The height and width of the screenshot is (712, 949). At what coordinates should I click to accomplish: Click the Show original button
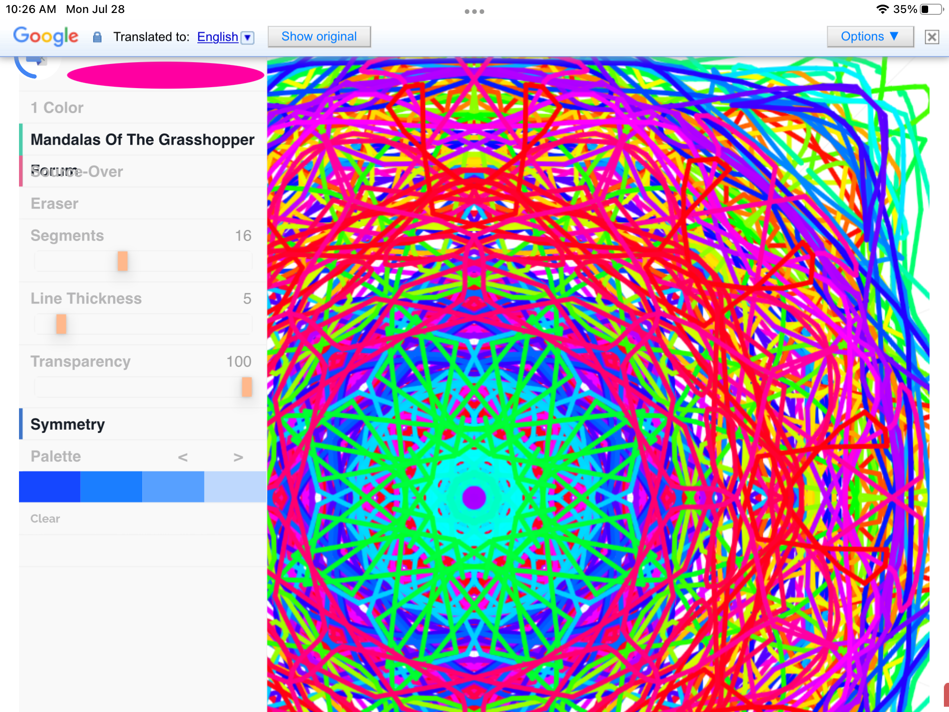(x=319, y=37)
